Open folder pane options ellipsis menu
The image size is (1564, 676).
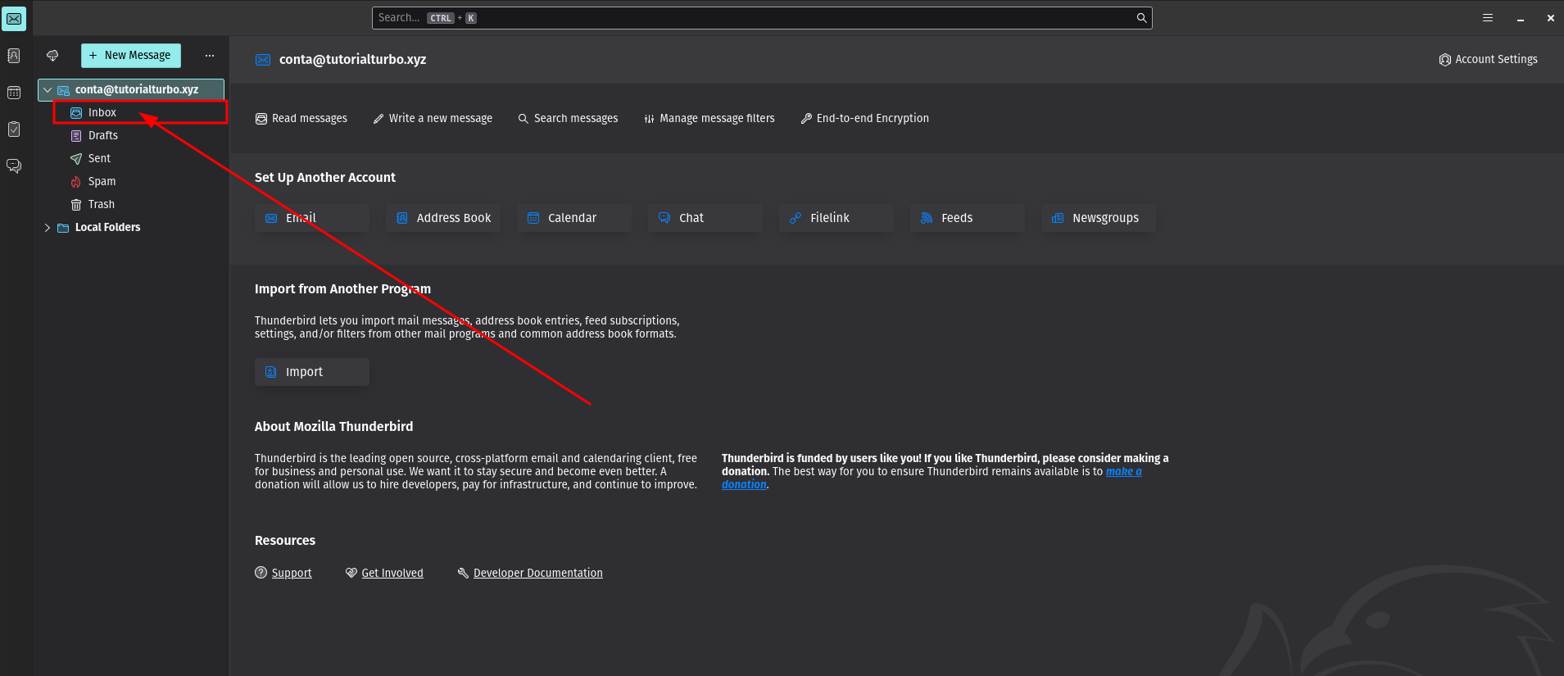coord(210,56)
